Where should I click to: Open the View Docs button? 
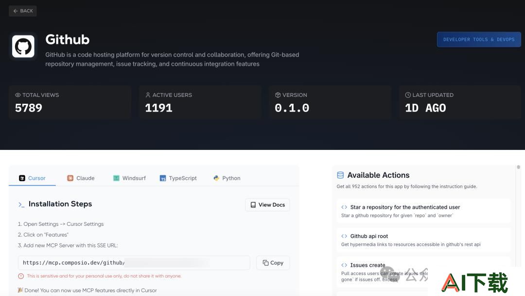point(267,205)
